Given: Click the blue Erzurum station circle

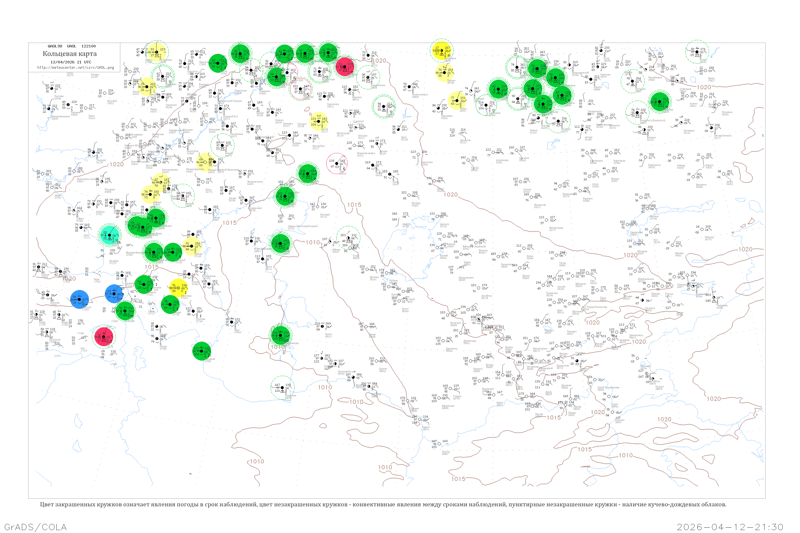Looking at the screenshot, I should pos(79,300).
